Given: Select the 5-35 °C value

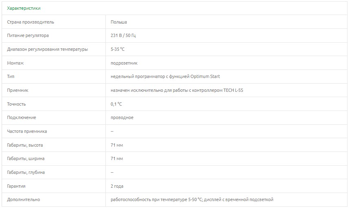Looking at the screenshot, I should (x=118, y=50).
